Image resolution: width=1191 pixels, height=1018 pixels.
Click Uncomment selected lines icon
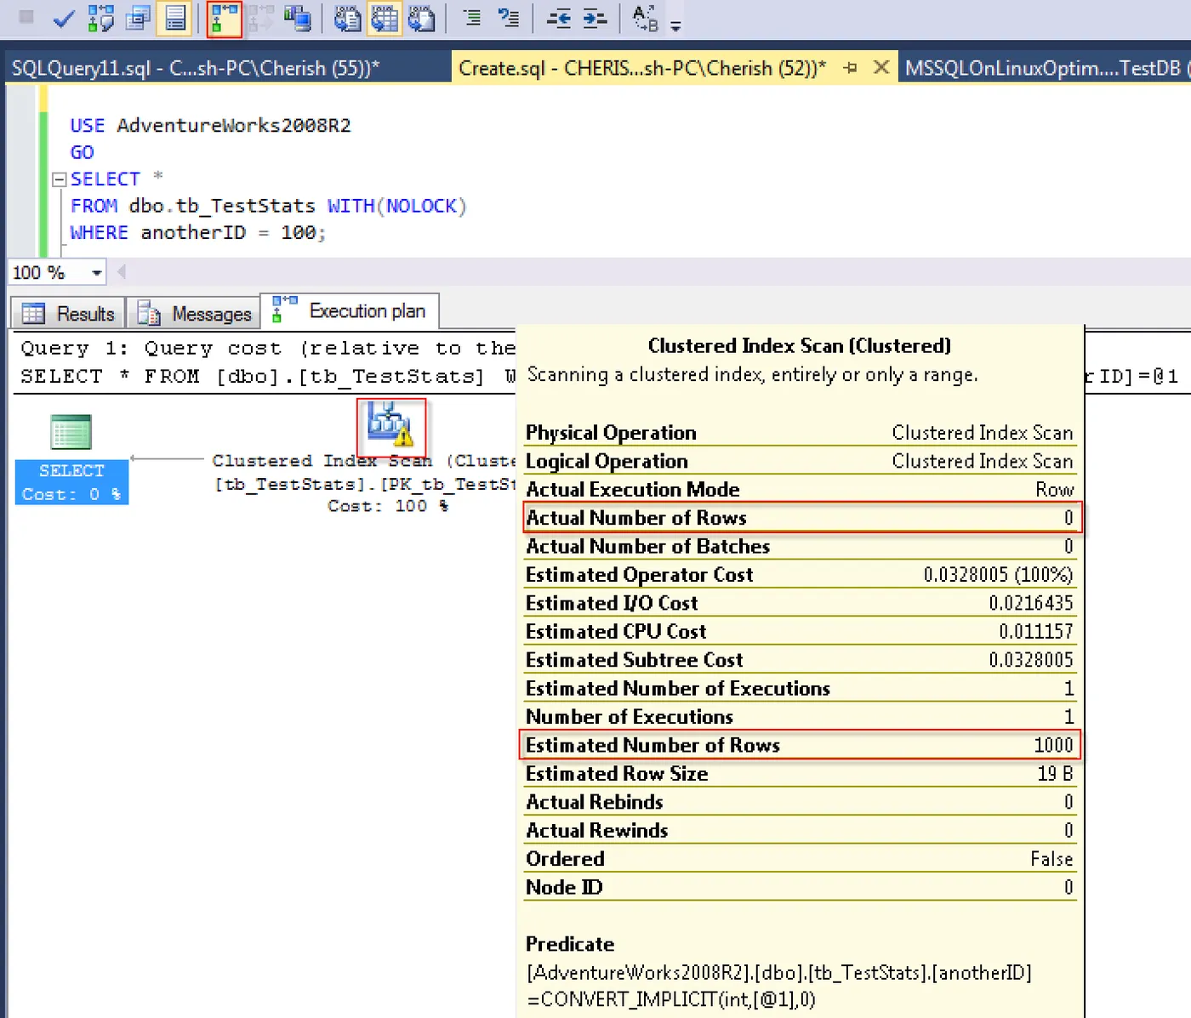[x=509, y=18]
